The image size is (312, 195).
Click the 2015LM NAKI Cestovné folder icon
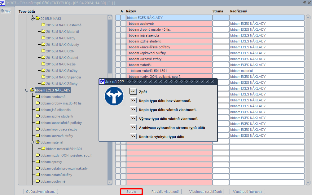[43, 25]
